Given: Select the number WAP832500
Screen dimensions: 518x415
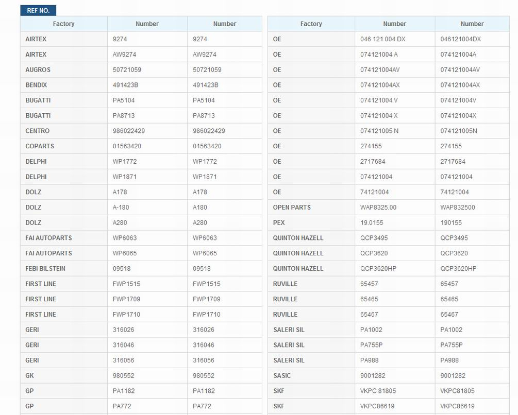Looking at the screenshot, I should click(x=458, y=207).
